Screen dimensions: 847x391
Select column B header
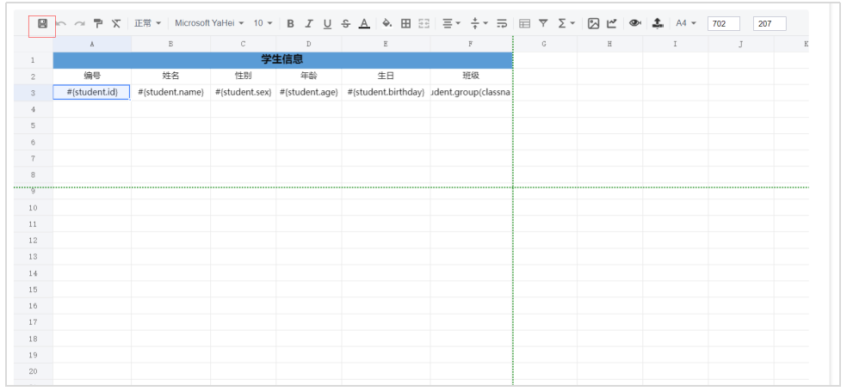coord(170,44)
